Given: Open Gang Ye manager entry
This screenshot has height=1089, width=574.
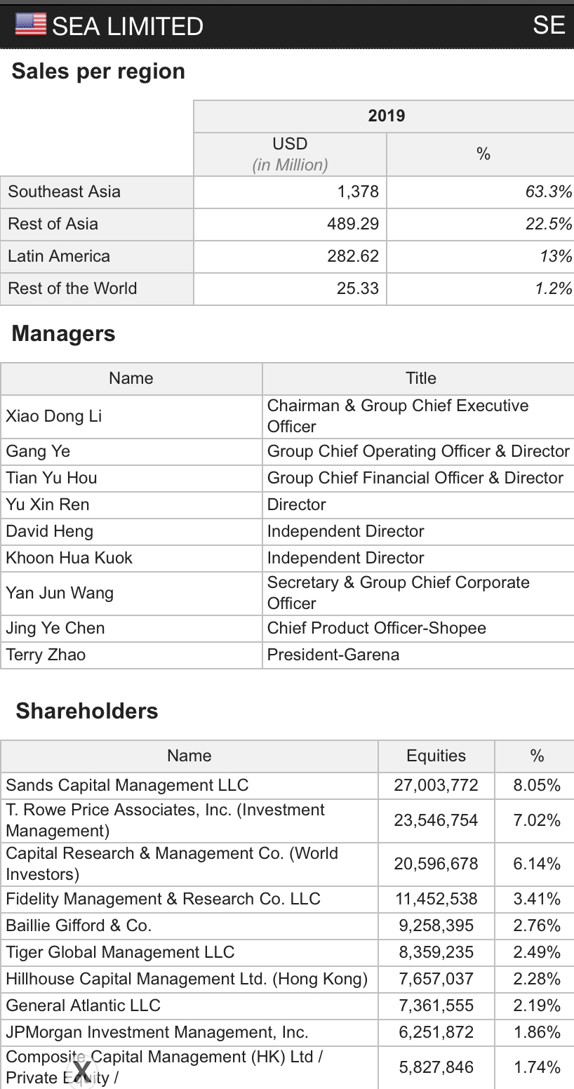Looking at the screenshot, I should click(38, 451).
